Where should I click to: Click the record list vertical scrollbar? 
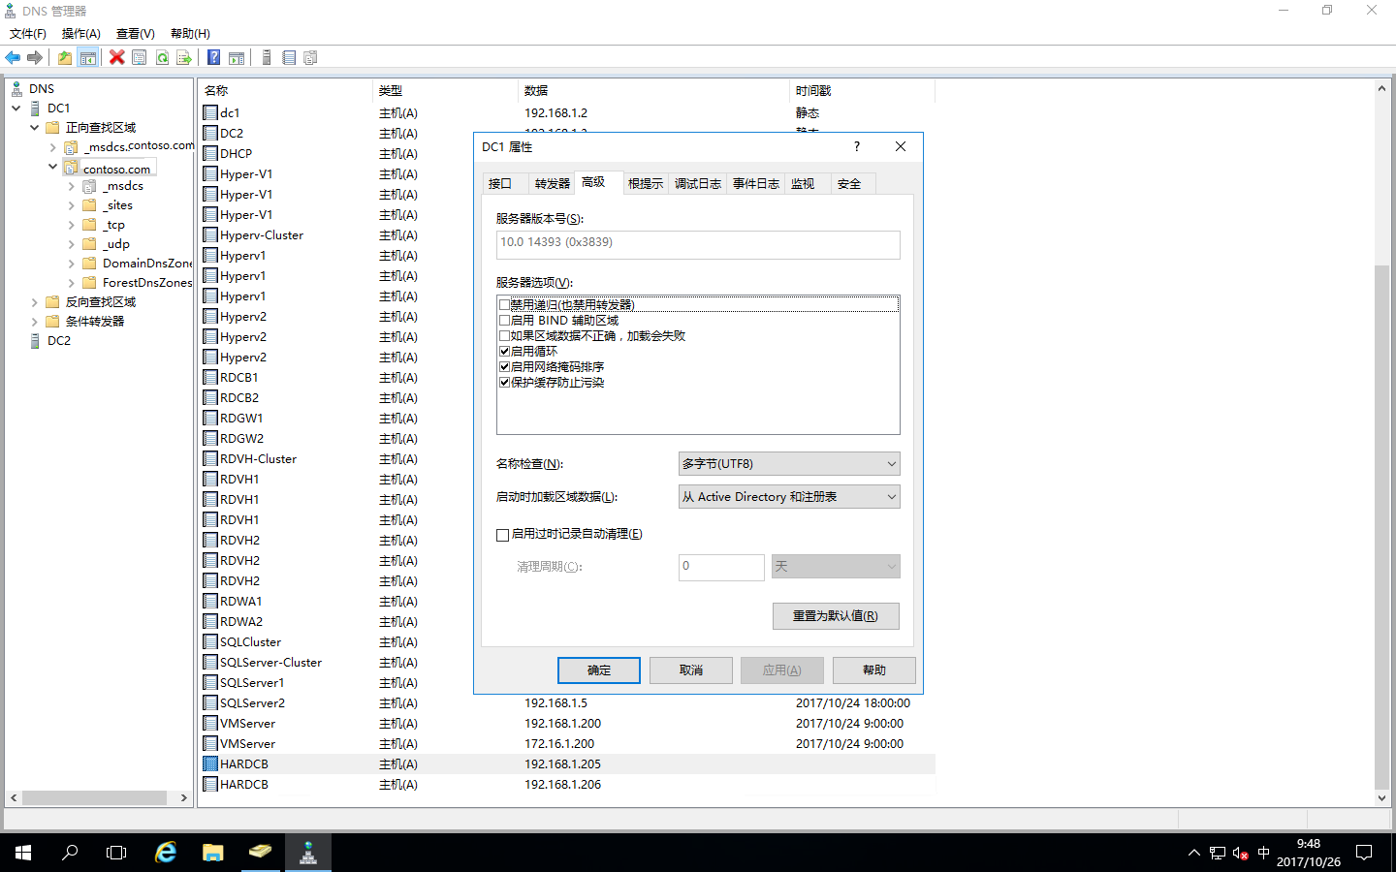click(1382, 527)
